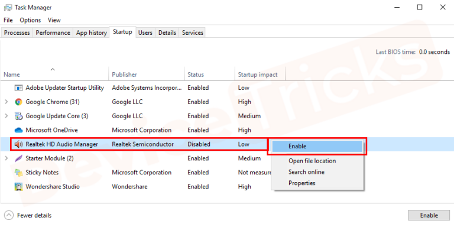Click the Task Manager title bar icon

click(8, 8)
